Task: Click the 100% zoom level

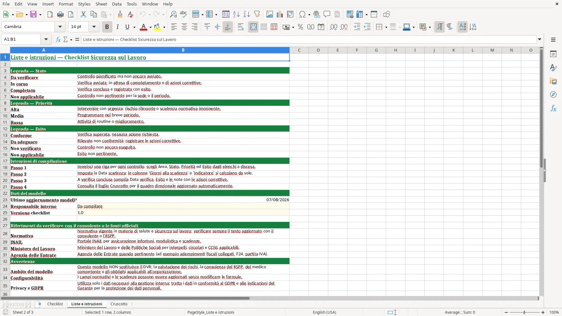Action: coord(554,312)
